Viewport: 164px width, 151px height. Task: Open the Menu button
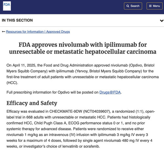click(154, 6)
